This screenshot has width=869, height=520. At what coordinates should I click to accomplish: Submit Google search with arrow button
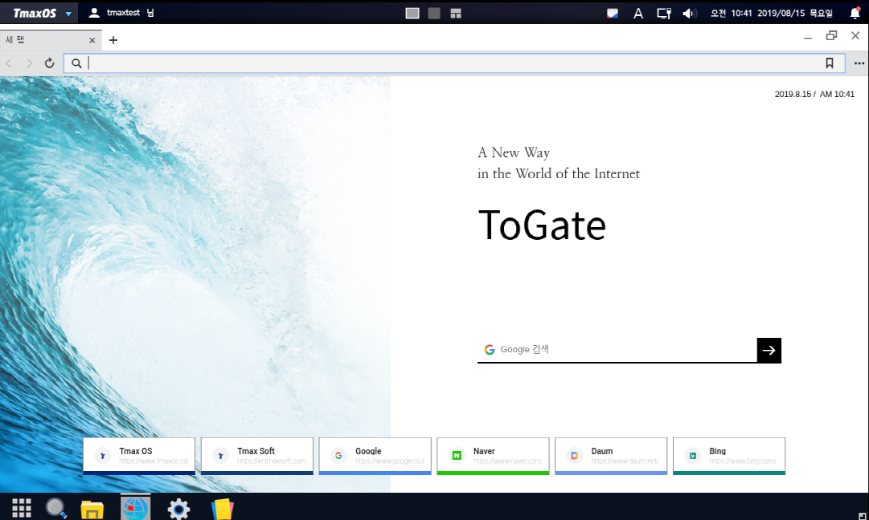(x=769, y=350)
